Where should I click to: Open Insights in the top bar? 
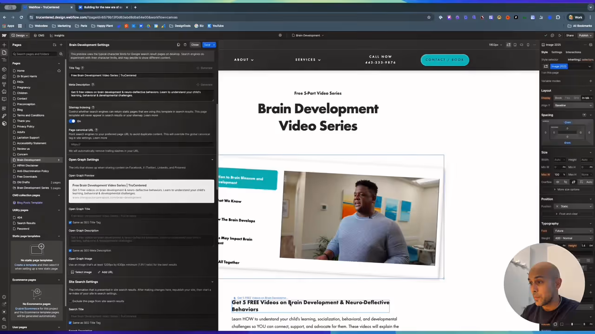tap(56, 35)
